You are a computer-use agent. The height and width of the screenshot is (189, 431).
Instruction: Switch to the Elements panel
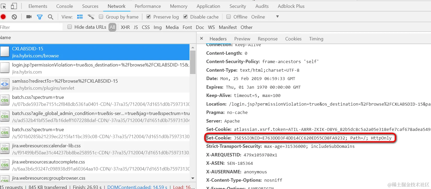coord(38,6)
